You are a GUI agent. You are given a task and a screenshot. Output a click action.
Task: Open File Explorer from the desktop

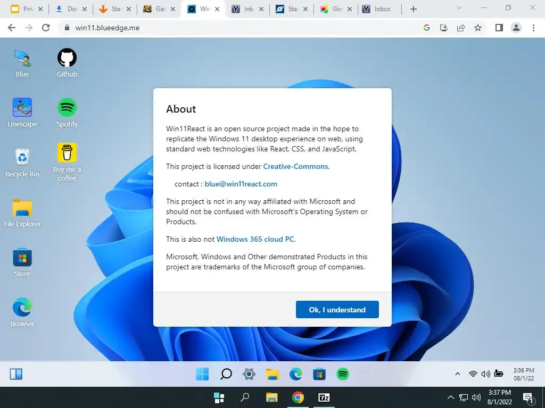click(x=22, y=212)
